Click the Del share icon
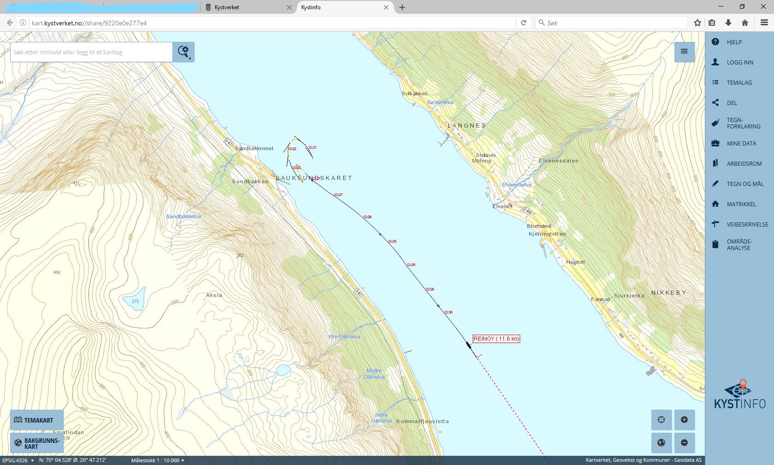This screenshot has width=774, height=465. (x=715, y=103)
